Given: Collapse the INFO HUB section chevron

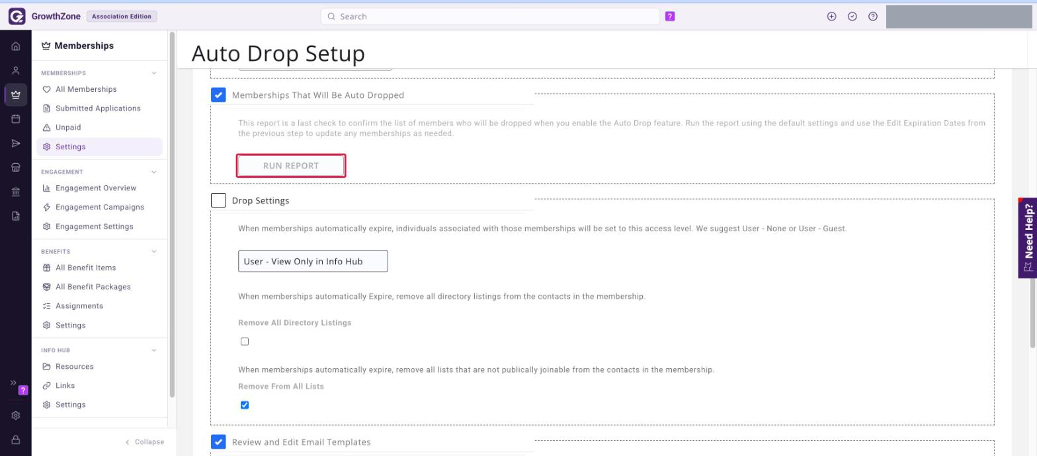Looking at the screenshot, I should [154, 350].
